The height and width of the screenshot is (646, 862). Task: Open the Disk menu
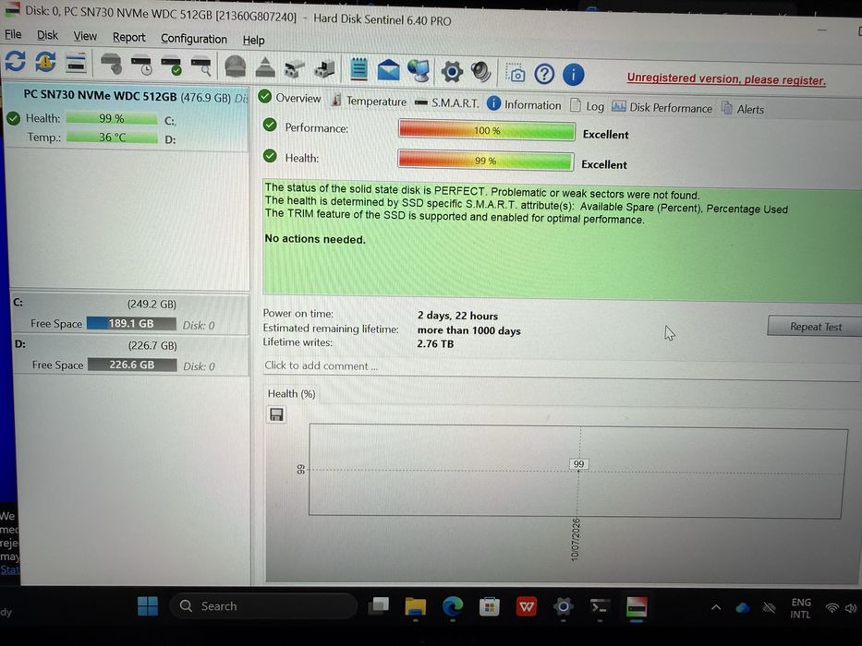pos(47,36)
